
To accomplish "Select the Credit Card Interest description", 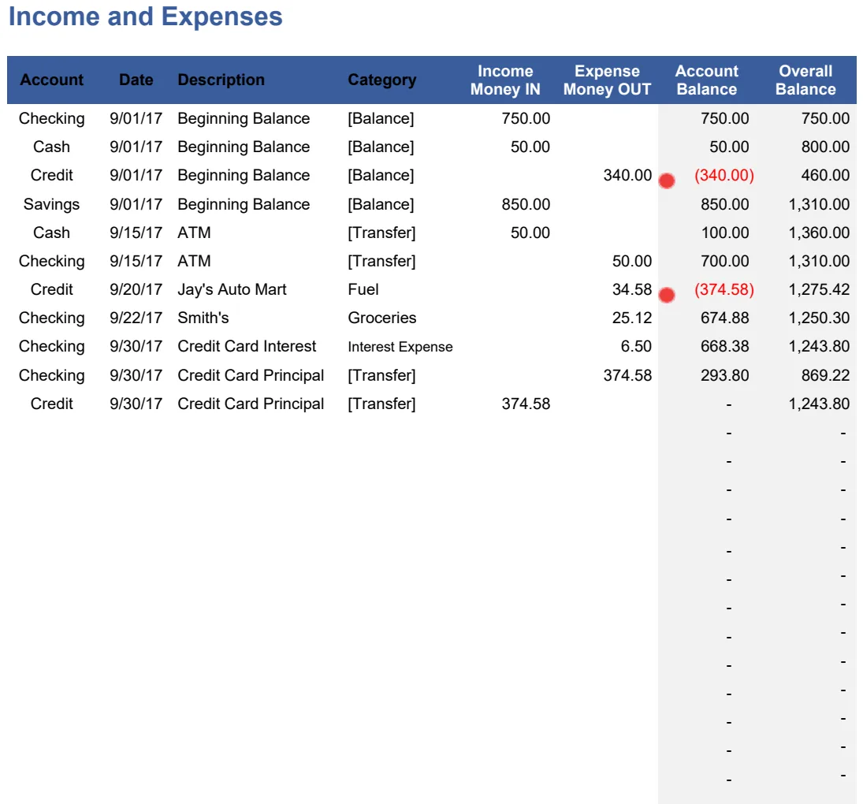I will pos(247,346).
